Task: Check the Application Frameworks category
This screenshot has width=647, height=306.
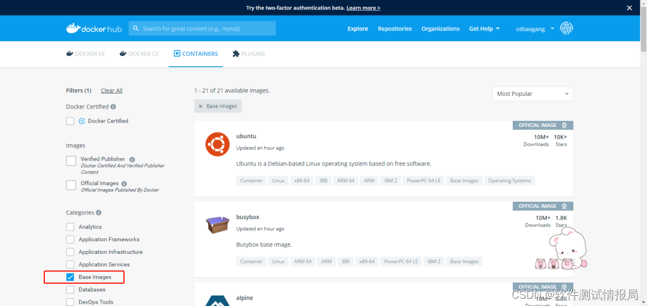Action: tap(71, 240)
